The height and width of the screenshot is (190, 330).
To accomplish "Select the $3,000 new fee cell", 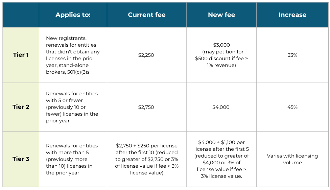I will 221,55.
